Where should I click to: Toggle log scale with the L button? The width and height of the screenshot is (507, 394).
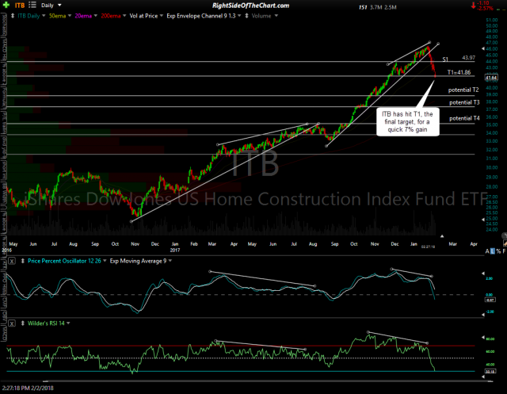(493, 251)
